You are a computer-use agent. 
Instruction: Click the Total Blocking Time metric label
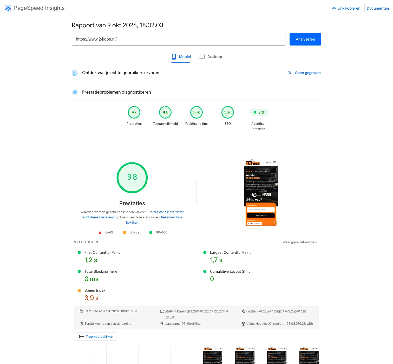click(101, 271)
